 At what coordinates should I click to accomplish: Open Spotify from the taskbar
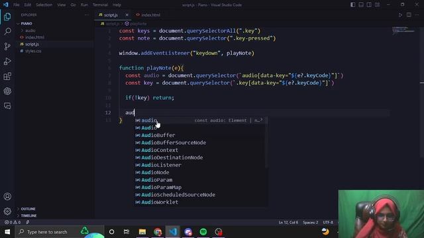[x=203, y=232]
